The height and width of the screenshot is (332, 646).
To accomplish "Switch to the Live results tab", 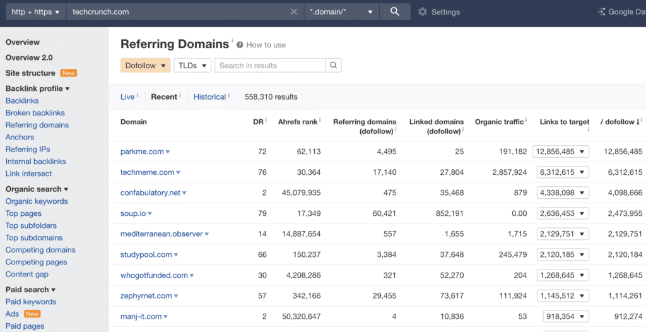I will click(x=127, y=97).
